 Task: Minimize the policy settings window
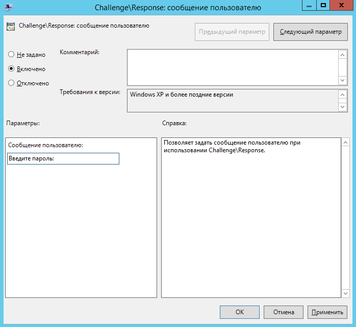tap(309, 6)
